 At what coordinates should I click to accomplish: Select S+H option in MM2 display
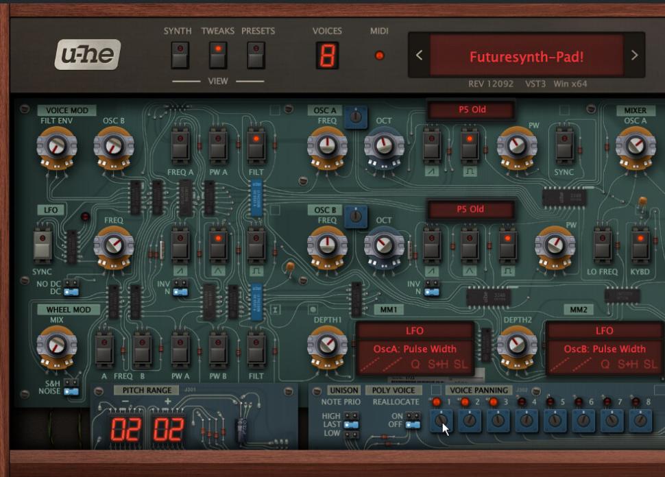(x=628, y=364)
